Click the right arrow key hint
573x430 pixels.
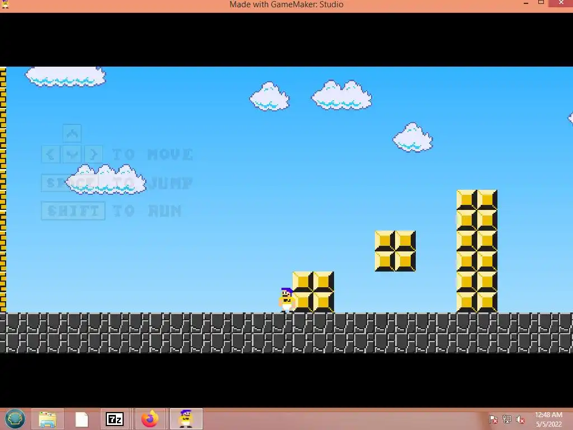pyautogui.click(x=93, y=155)
